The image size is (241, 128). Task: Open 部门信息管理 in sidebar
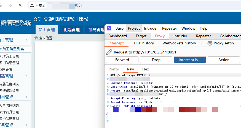(x=9, y=63)
